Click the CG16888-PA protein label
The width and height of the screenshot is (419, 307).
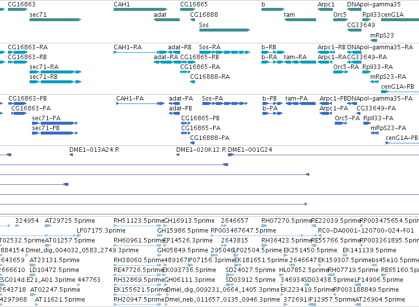tap(210, 138)
